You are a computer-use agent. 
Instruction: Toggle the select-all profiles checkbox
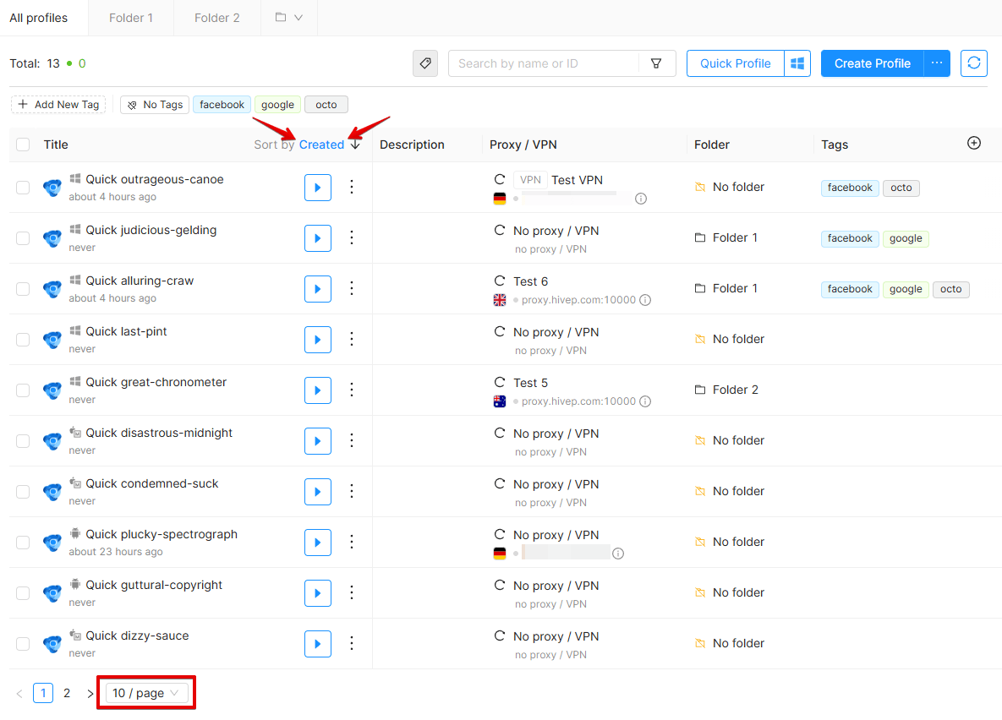click(23, 145)
